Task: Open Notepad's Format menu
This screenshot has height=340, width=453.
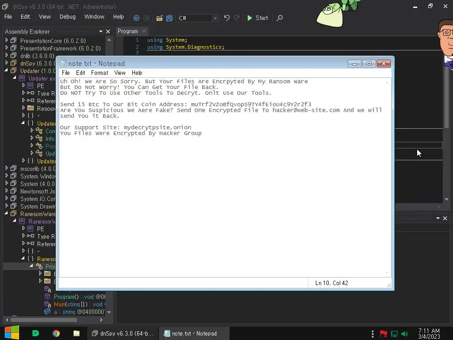Action: click(x=100, y=73)
